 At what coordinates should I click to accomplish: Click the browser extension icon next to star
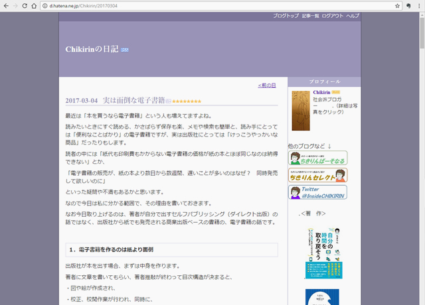[x=409, y=5]
